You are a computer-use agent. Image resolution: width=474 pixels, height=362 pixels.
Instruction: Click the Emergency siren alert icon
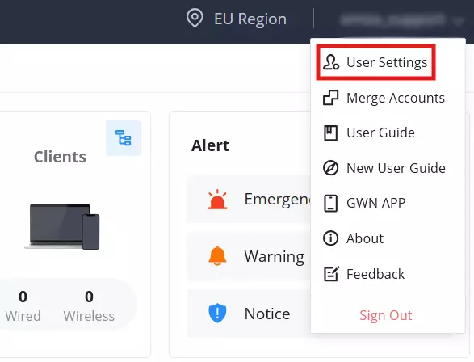click(x=217, y=200)
